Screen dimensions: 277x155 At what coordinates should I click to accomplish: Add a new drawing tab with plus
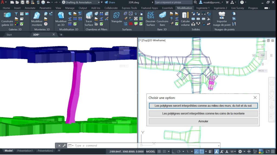[61, 35]
